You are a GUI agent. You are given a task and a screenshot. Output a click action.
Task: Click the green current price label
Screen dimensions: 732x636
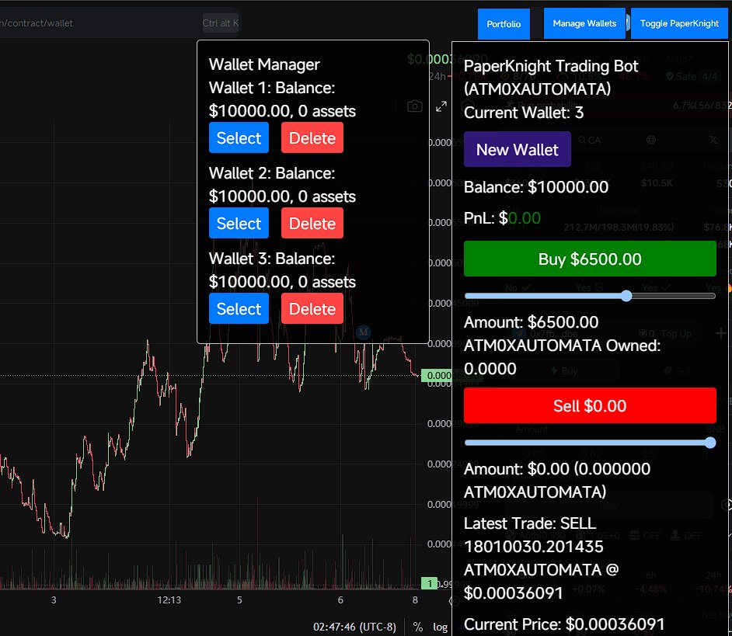pyautogui.click(x=437, y=376)
